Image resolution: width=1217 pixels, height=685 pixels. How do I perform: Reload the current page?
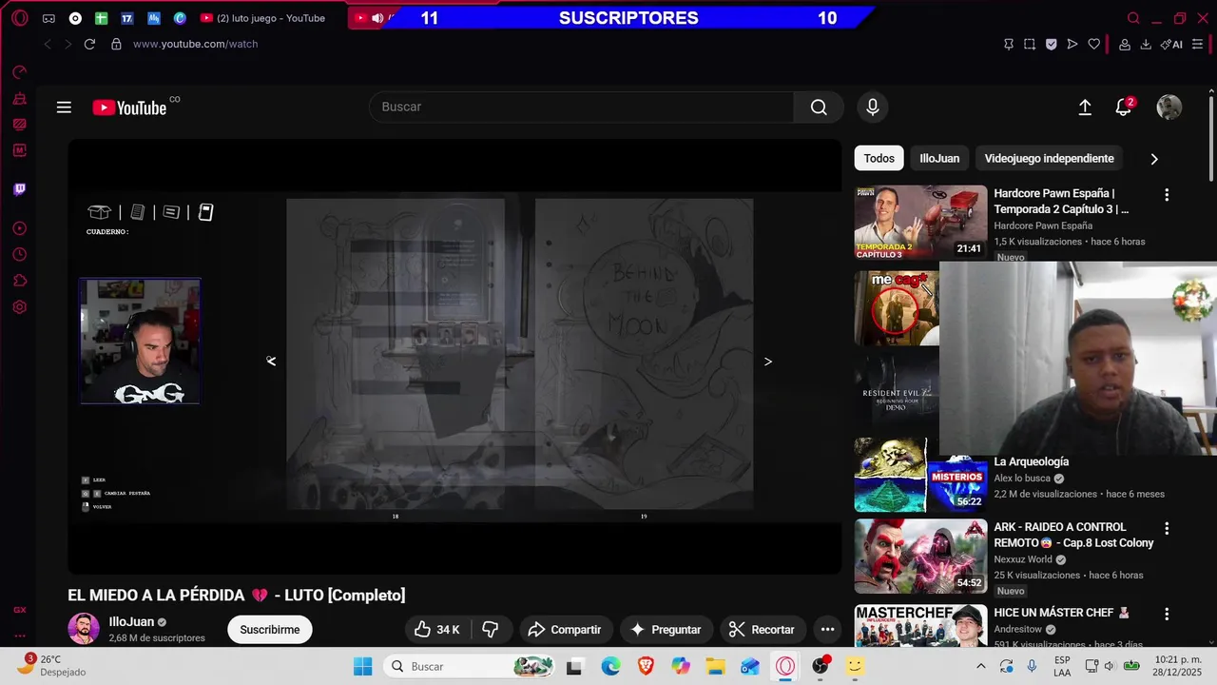[x=89, y=44]
